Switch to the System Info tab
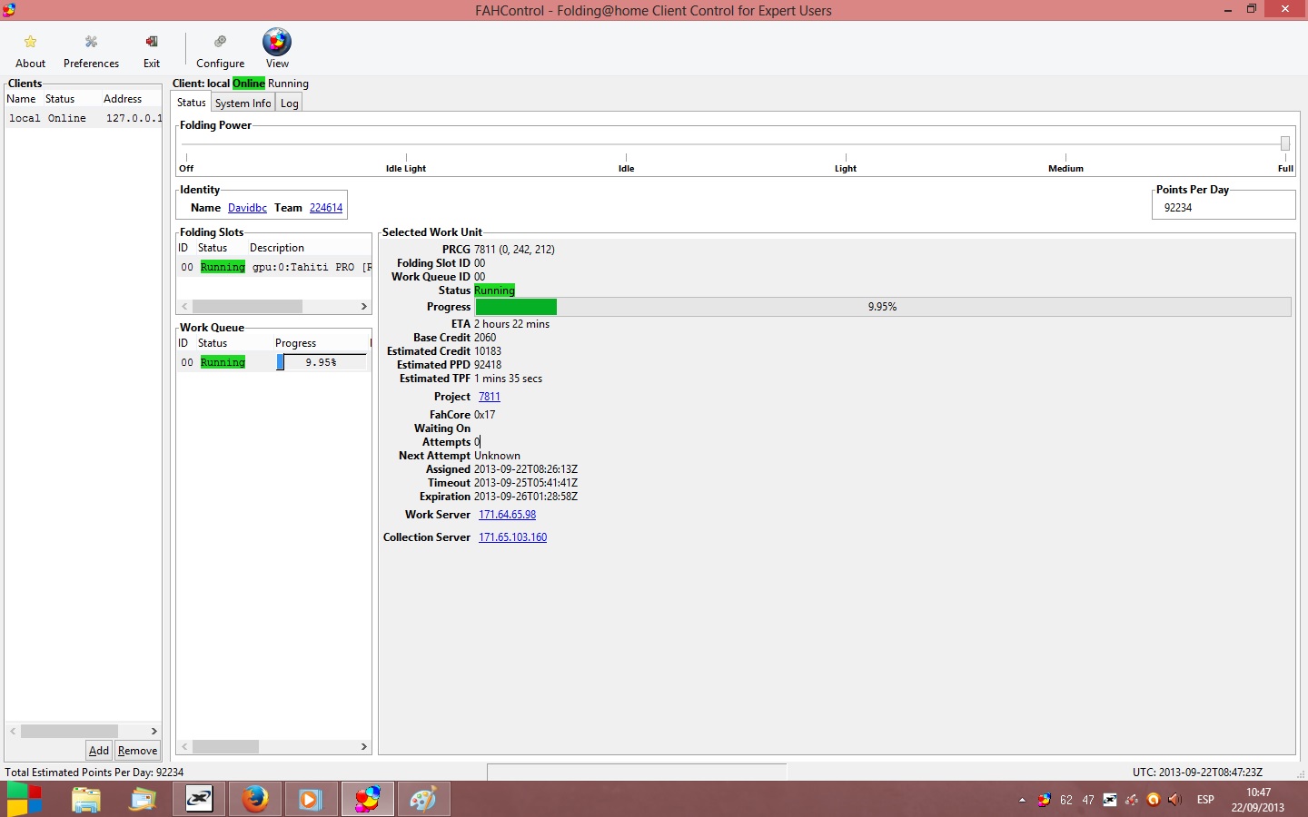This screenshot has width=1308, height=817. coord(243,103)
